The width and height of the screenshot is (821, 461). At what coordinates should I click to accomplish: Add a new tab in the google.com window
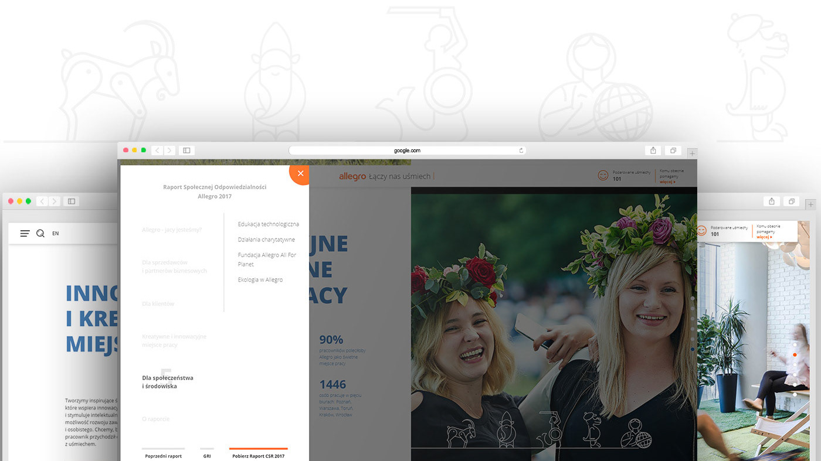[x=692, y=153]
